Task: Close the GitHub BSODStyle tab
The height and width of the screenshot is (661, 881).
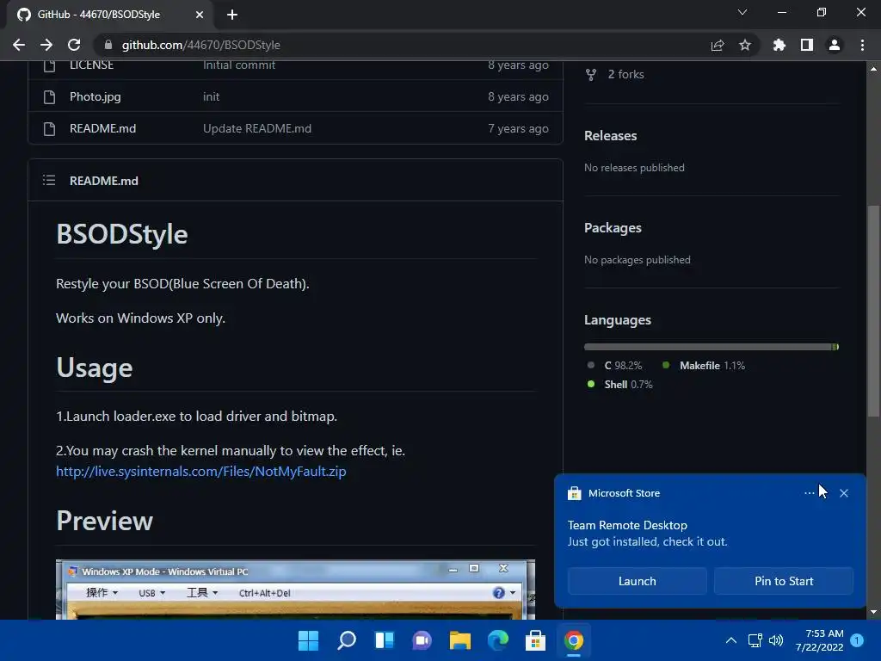Action: click(200, 15)
